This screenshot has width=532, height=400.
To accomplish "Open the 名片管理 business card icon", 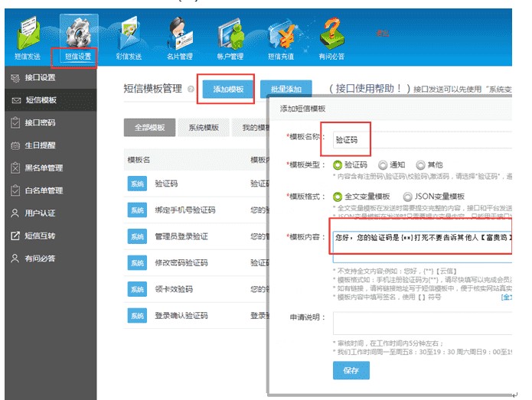I will [x=180, y=33].
